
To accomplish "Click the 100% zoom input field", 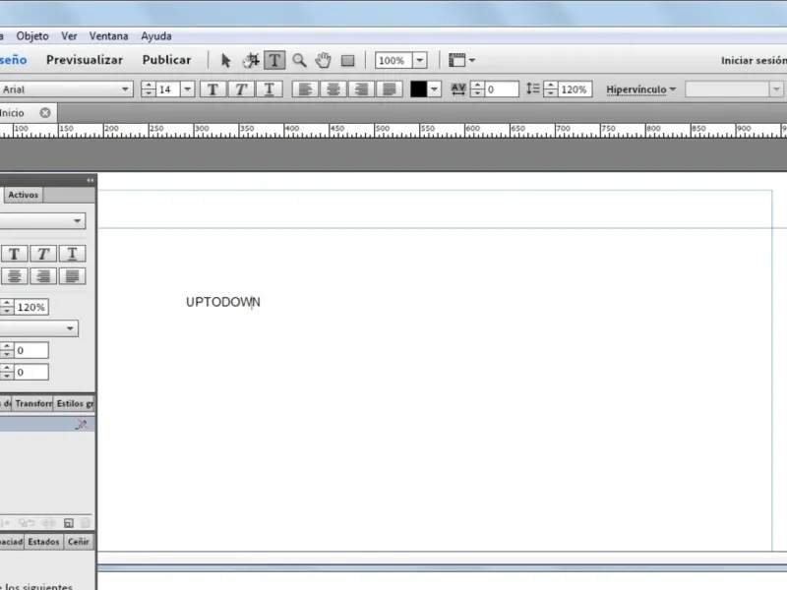I will (x=394, y=60).
